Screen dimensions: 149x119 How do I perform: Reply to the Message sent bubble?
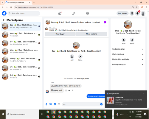69,90
